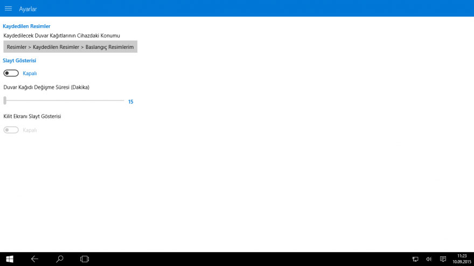Click the Duvar Kağıdı Değişme Süresi label
The image size is (474, 266).
click(x=46, y=87)
